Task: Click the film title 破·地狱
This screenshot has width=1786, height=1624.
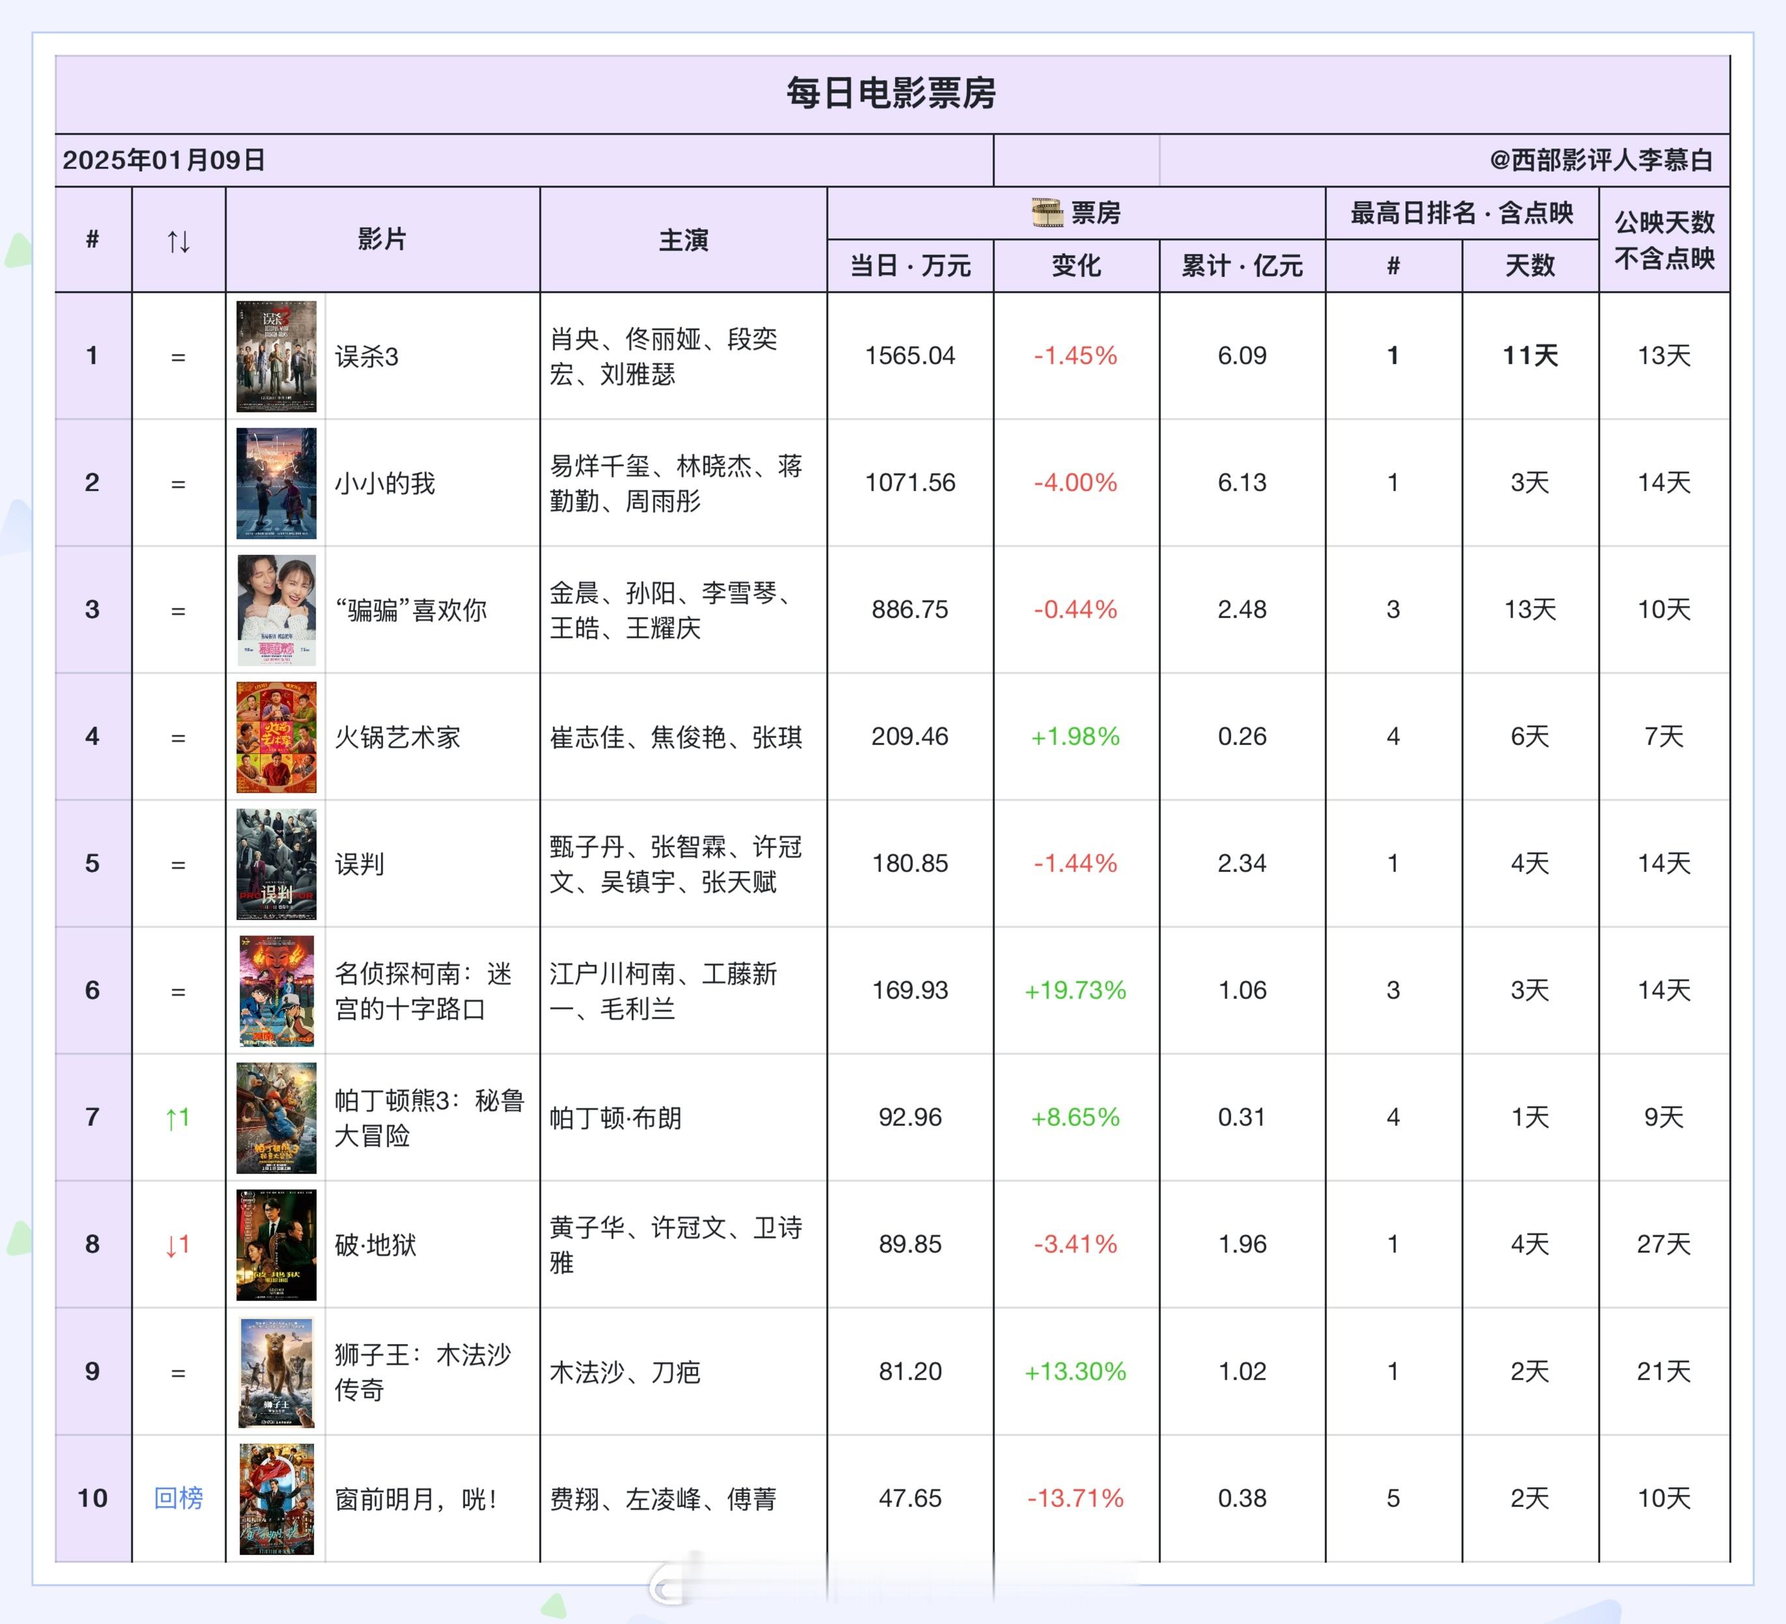Action: pos(376,1245)
